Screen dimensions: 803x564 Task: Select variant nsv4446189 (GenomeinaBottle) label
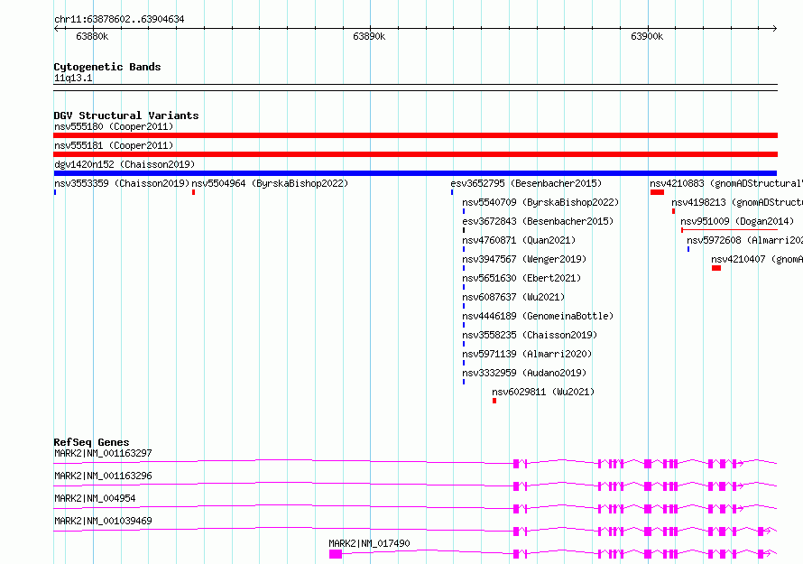(x=538, y=316)
